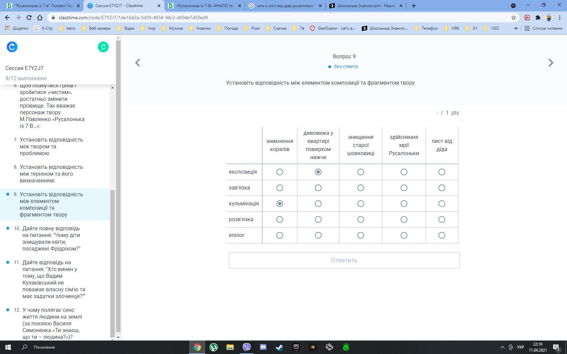Open X-City bookmark

[44, 28]
